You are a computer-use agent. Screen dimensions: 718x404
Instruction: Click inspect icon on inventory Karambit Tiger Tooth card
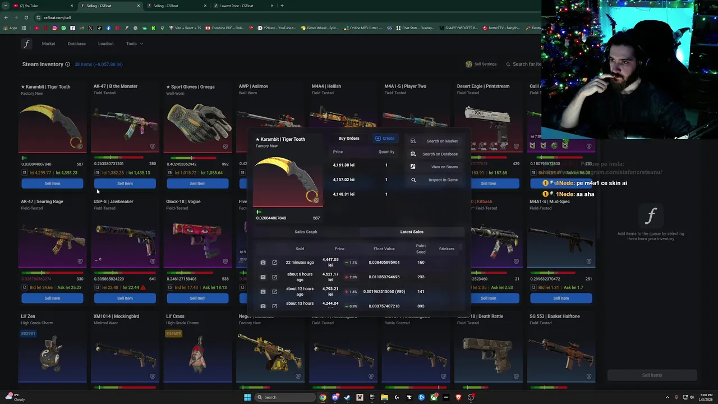(80, 146)
